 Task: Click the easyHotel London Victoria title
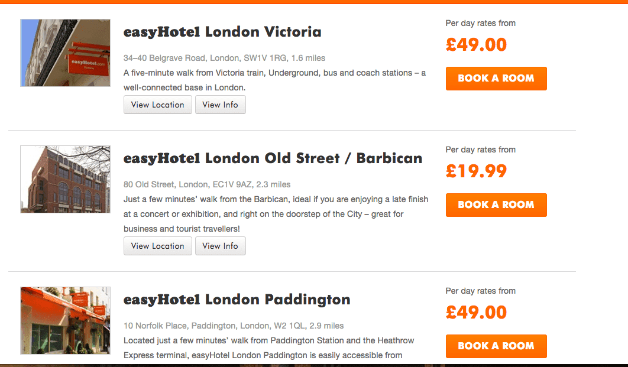coord(222,32)
